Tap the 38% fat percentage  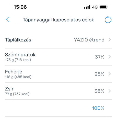click(x=99, y=91)
